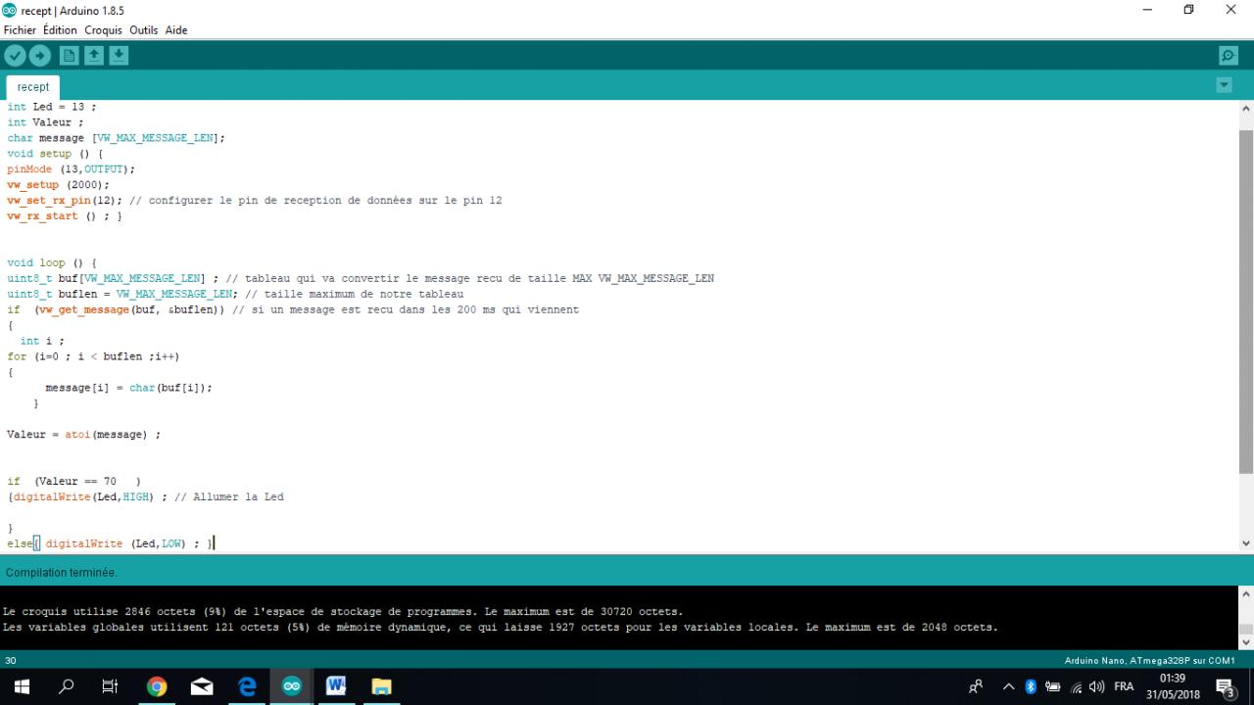Open the Mail app from the taskbar
Image resolution: width=1254 pixels, height=705 pixels.
pos(202,686)
